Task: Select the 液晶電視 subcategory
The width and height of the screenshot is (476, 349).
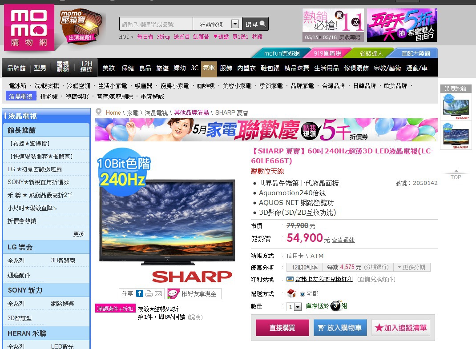Action: [20, 96]
